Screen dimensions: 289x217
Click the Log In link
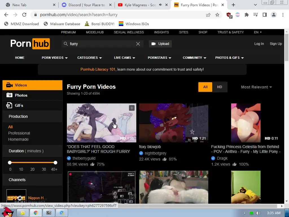pos(259,44)
